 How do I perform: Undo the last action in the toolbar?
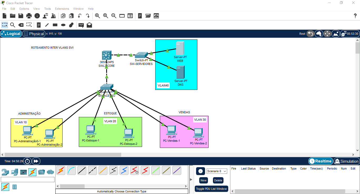pyautogui.click(x=80, y=16)
